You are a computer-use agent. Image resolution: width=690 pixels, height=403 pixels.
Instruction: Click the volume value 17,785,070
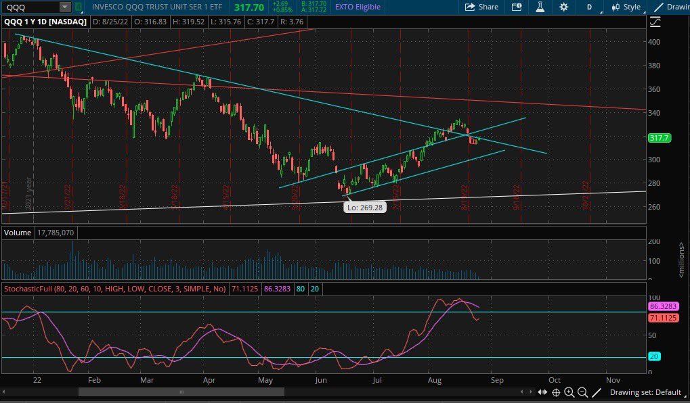click(x=56, y=233)
